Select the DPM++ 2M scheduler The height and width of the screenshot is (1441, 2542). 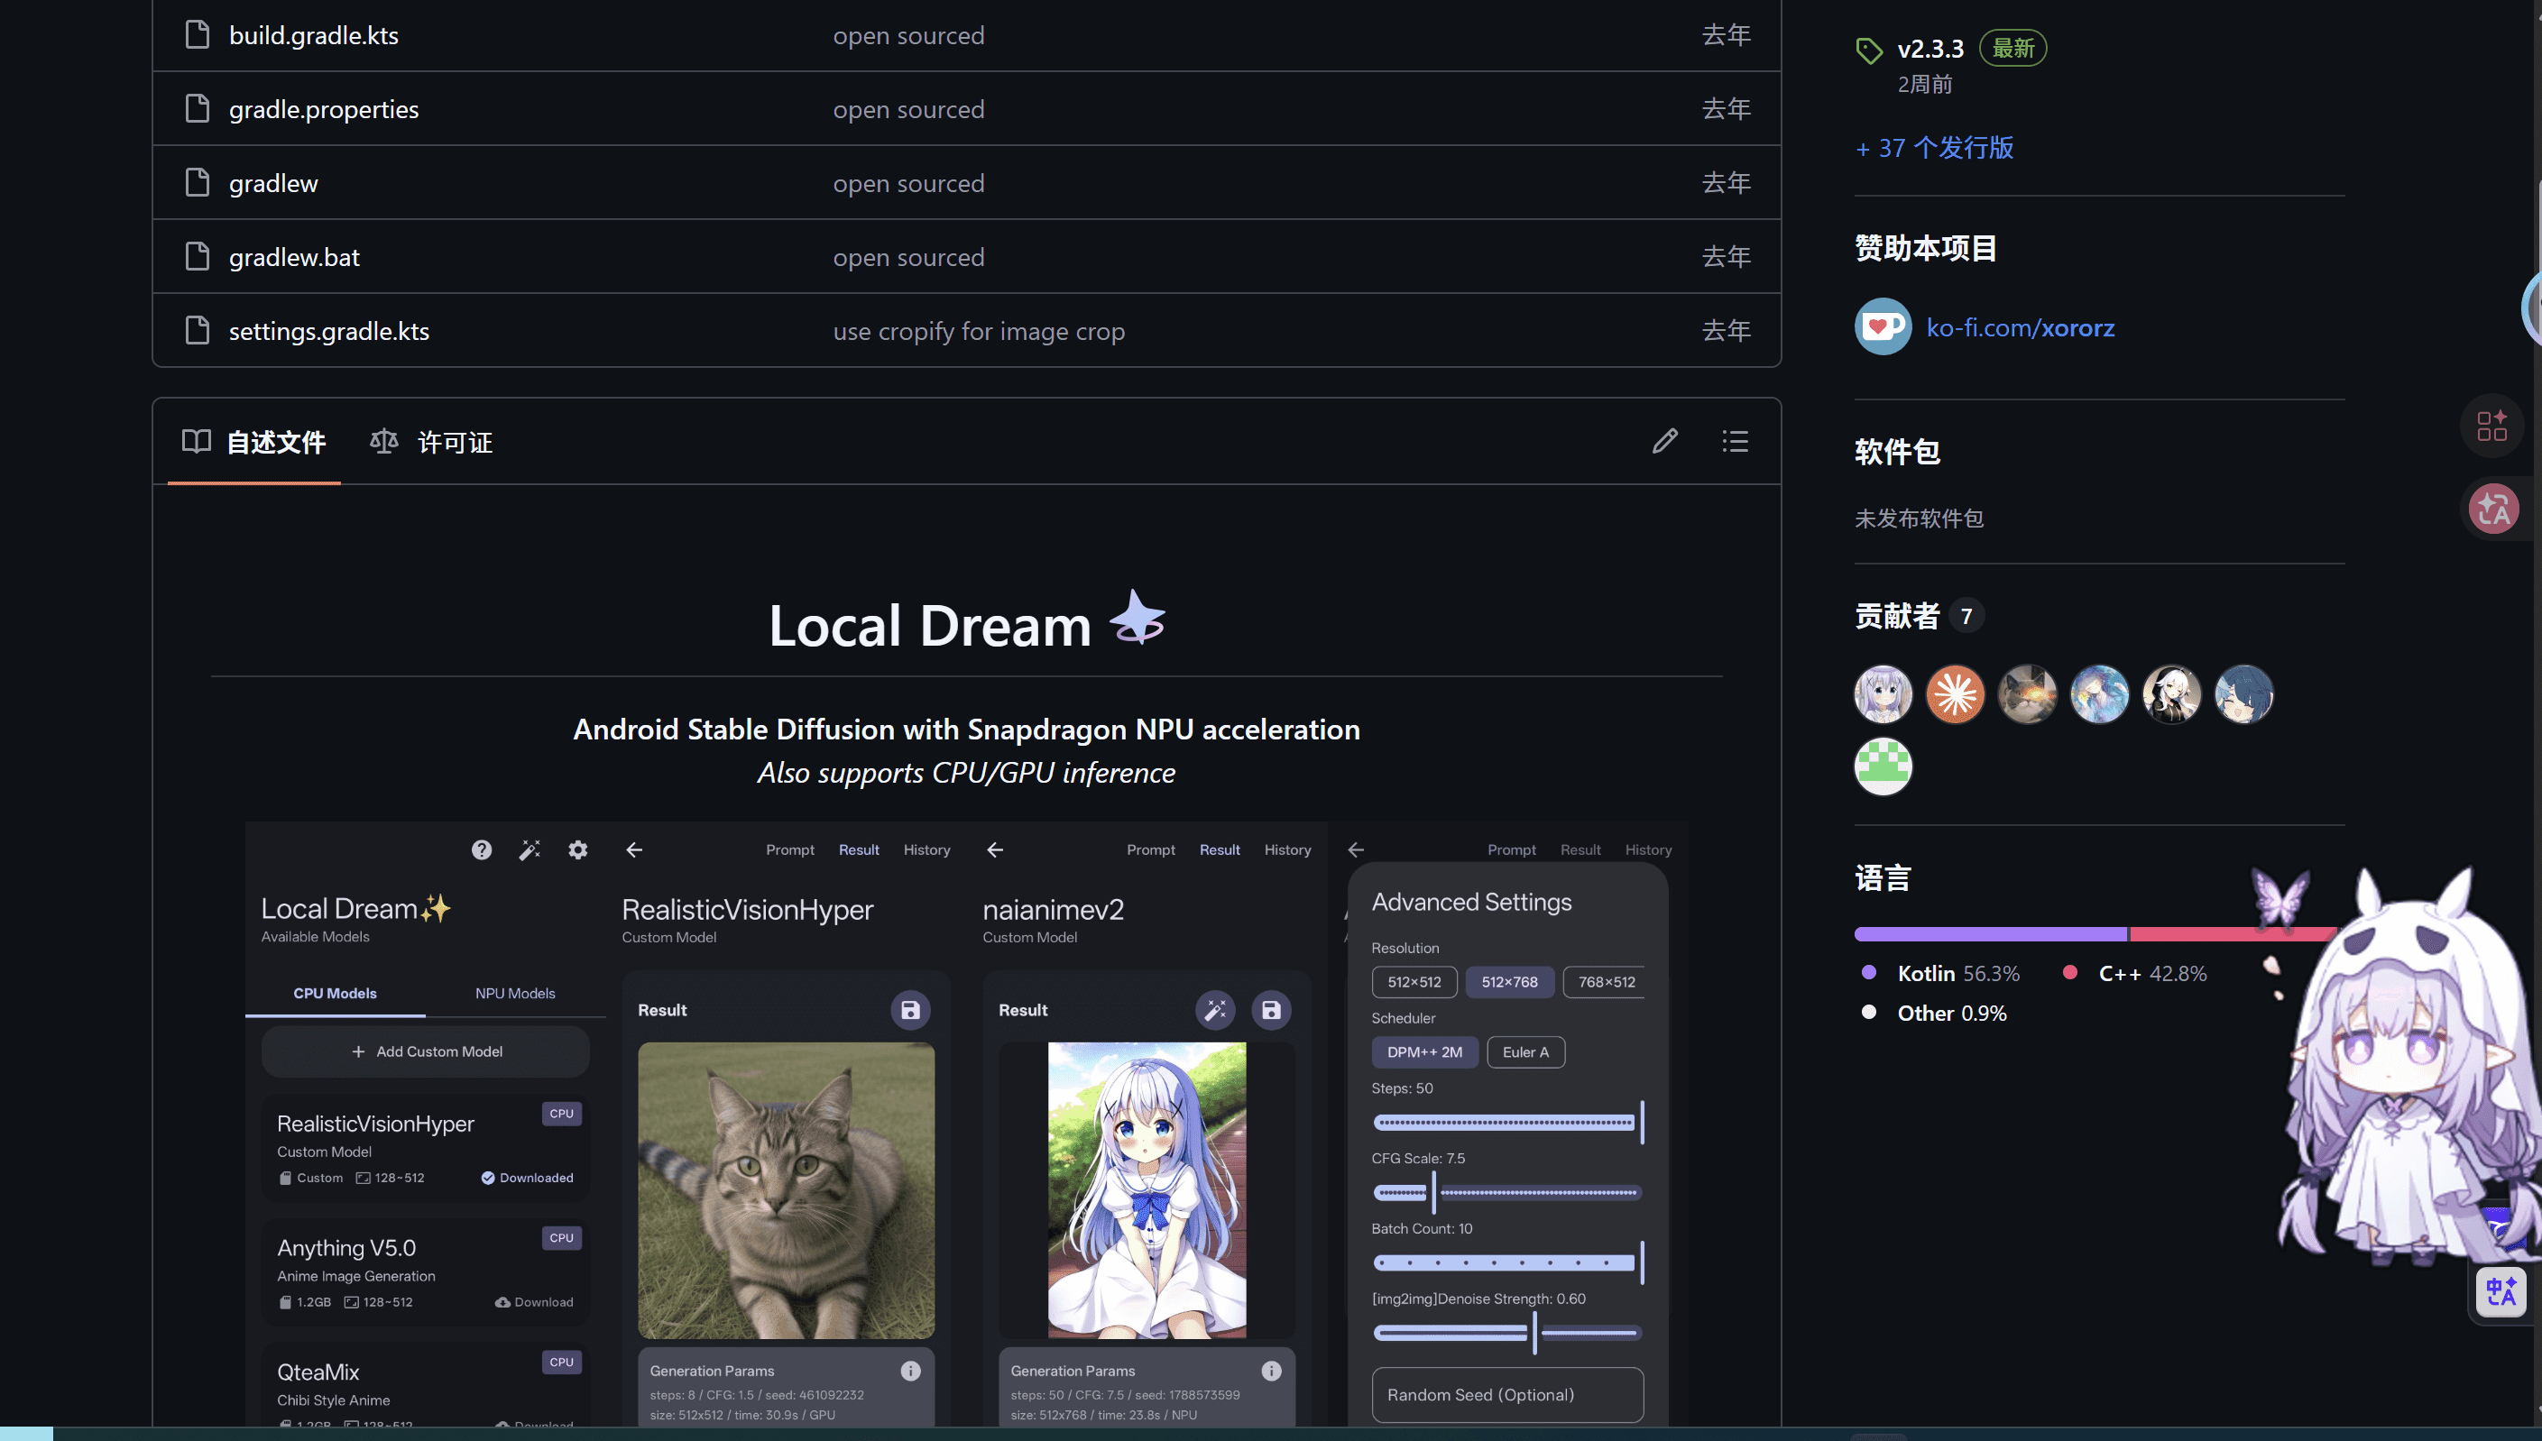tap(1424, 1052)
